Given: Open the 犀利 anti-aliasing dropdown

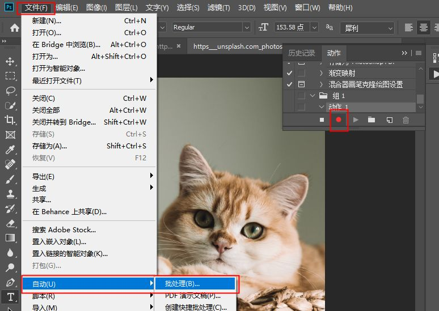Looking at the screenshot, I should click(x=368, y=28).
